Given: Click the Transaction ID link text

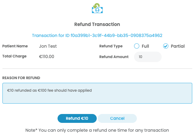Looking at the screenshot, I should click(x=97, y=35).
